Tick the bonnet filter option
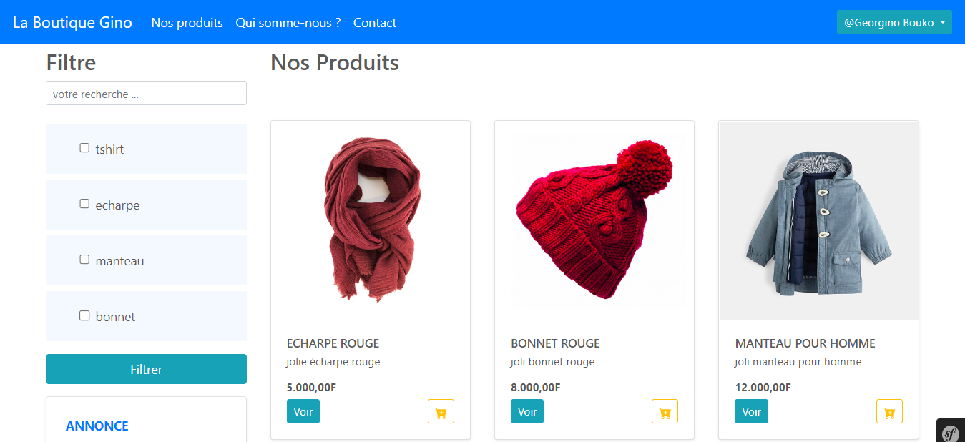Viewport: 965px width, 442px height. click(x=84, y=315)
